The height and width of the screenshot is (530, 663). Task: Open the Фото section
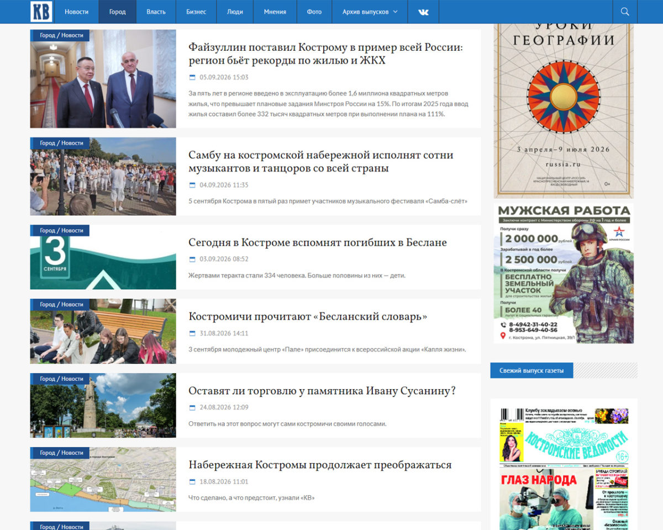[314, 12]
